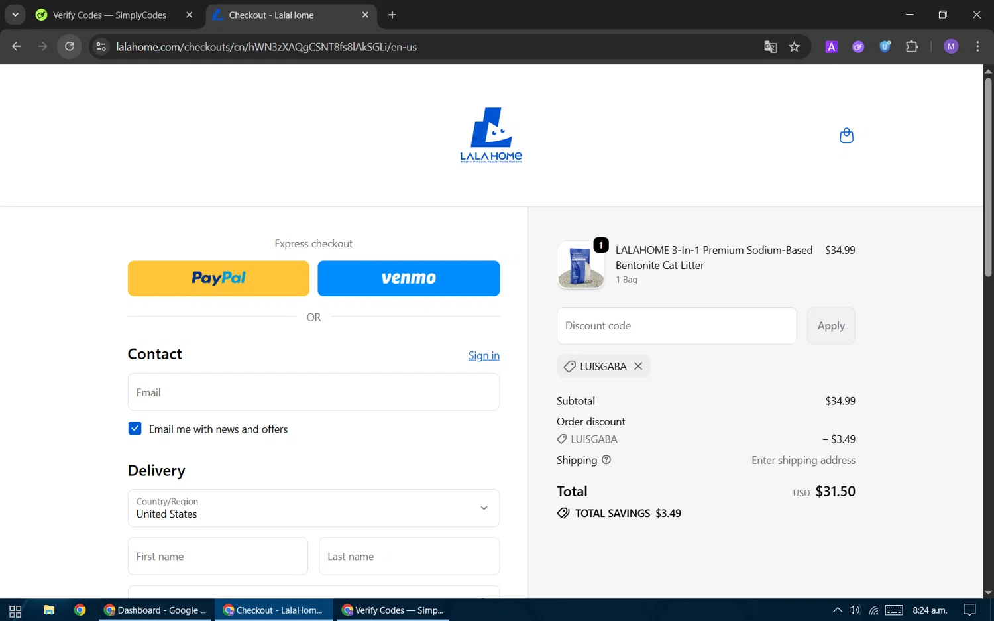Click the round purple extension icon
Image resolution: width=994 pixels, height=621 pixels.
[858, 46]
